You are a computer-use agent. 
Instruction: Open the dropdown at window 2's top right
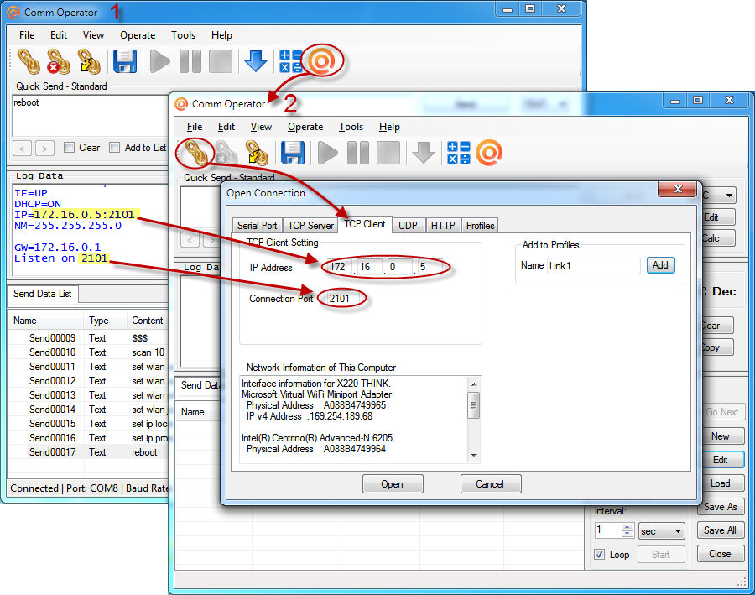point(729,196)
